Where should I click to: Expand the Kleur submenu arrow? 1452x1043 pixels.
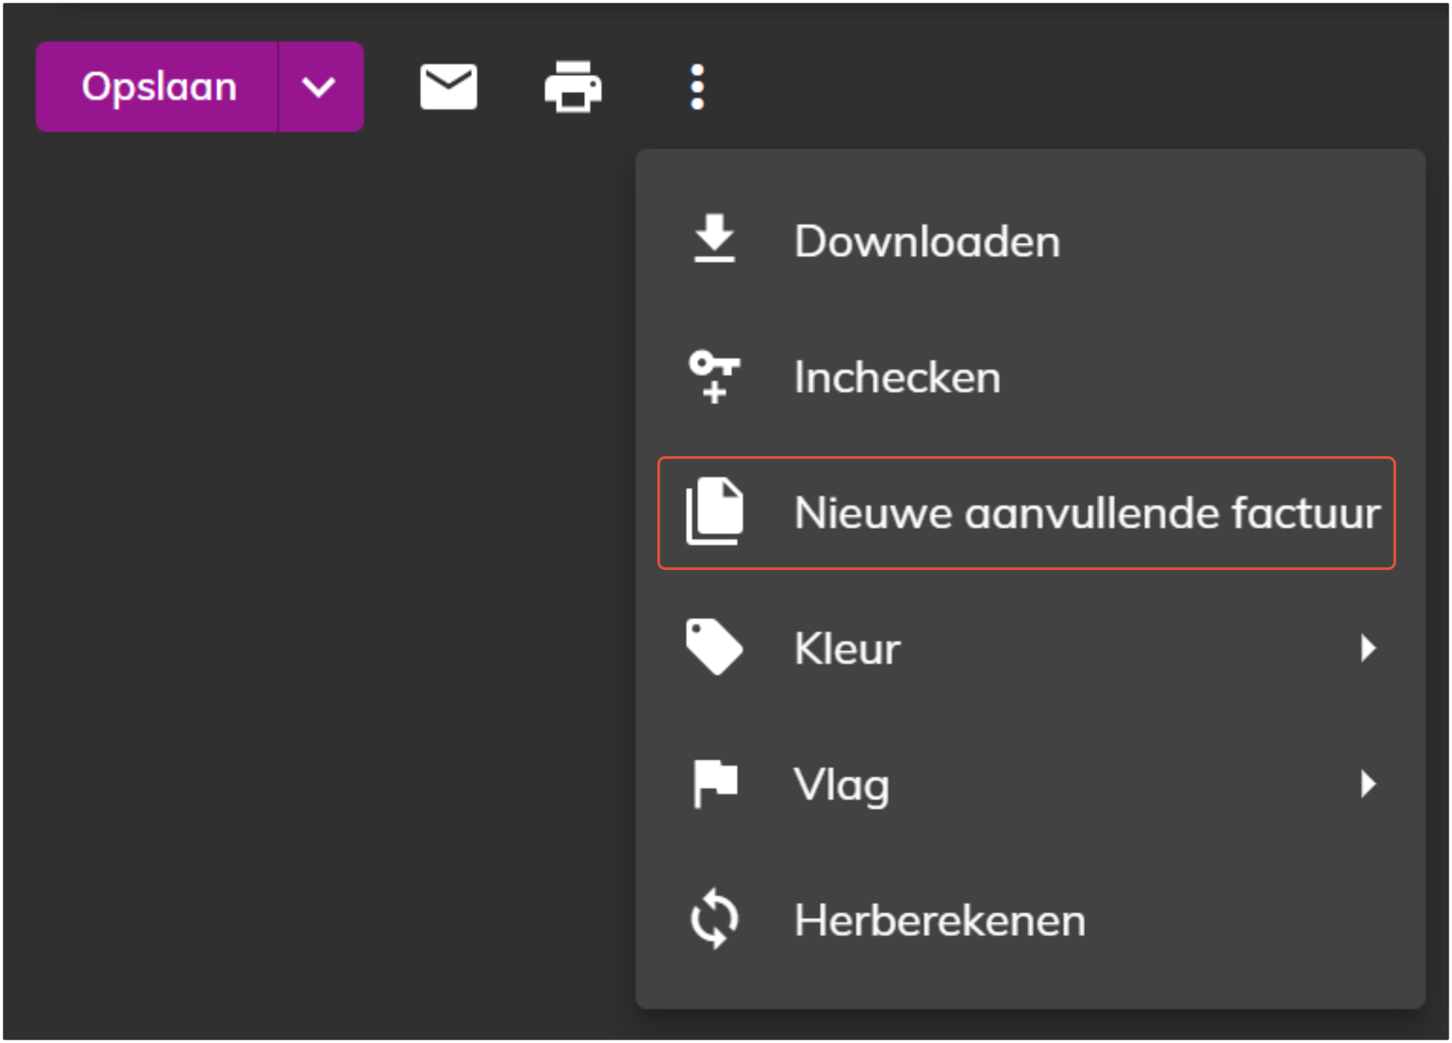pos(1367,648)
